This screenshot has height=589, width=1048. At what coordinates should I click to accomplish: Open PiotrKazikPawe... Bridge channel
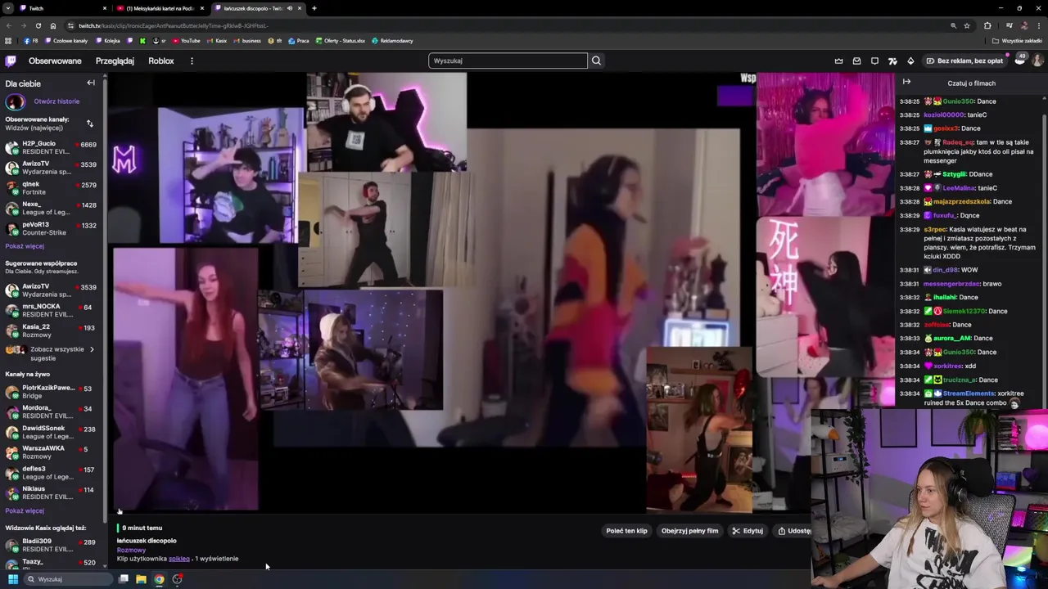click(51, 392)
